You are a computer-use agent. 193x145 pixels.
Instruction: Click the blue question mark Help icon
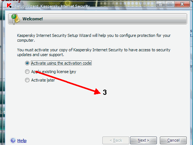point(13,140)
